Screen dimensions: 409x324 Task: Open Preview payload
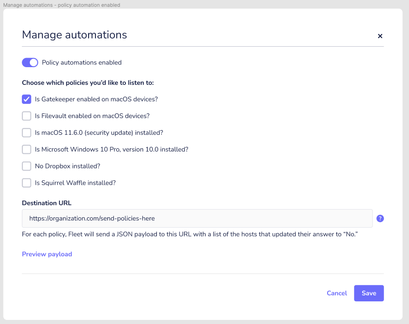pos(47,254)
